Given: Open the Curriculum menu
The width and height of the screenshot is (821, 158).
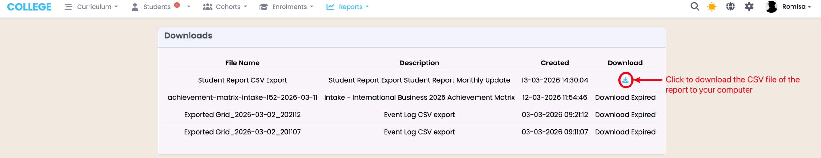Looking at the screenshot, I should click(91, 7).
